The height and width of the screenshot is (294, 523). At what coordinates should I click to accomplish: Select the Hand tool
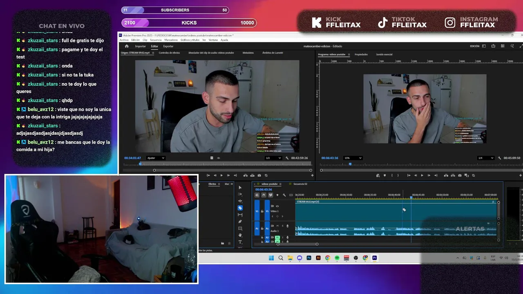240,235
